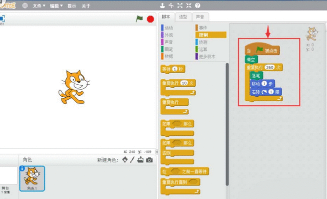
Task: Select the 数据 block category
Action: [167, 56]
